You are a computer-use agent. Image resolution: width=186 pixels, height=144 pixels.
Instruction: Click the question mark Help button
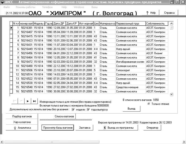(151, 13)
